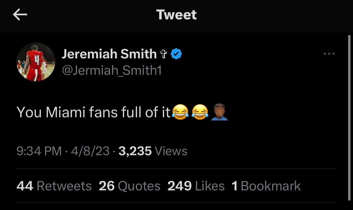
Task: Click the second laughing-crying emoji
Action: tap(201, 112)
